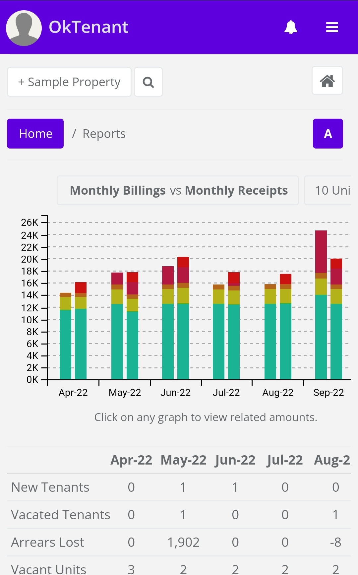
Task: Tap the OkTenant logo text
Action: coord(89,27)
